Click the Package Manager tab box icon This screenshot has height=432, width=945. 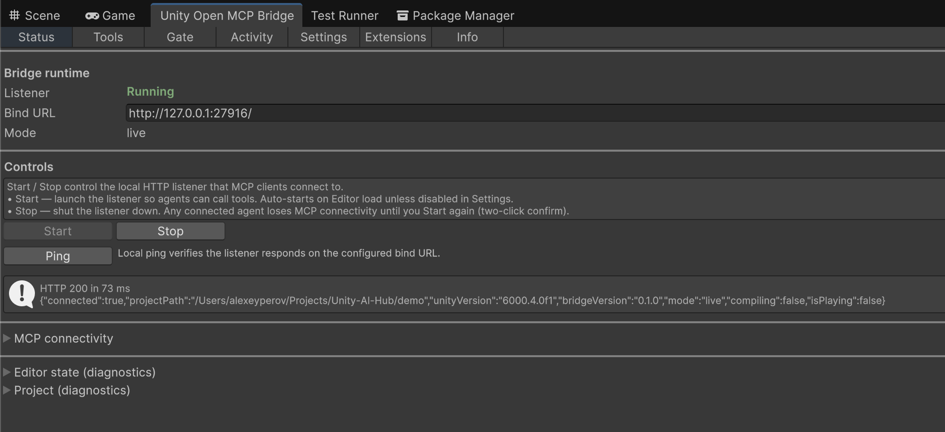pos(402,16)
